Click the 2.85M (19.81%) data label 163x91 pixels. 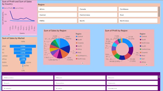click(68, 38)
